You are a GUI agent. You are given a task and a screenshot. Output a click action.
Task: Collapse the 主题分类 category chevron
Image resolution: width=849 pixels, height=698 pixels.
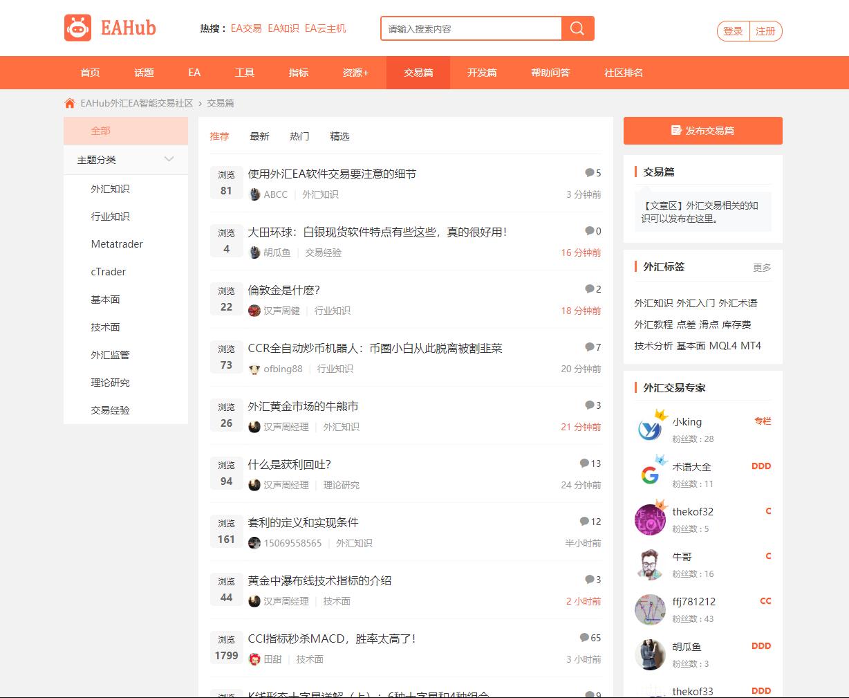169,160
